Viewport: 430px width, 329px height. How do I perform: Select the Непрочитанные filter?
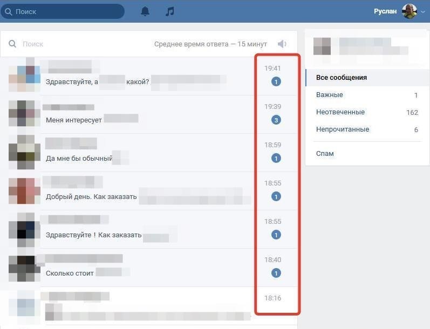tap(367, 129)
